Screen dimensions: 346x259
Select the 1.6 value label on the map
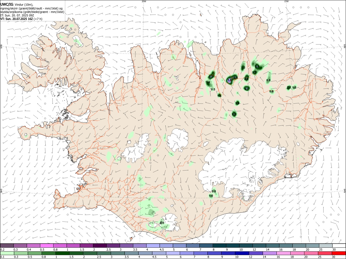pos(219,96)
